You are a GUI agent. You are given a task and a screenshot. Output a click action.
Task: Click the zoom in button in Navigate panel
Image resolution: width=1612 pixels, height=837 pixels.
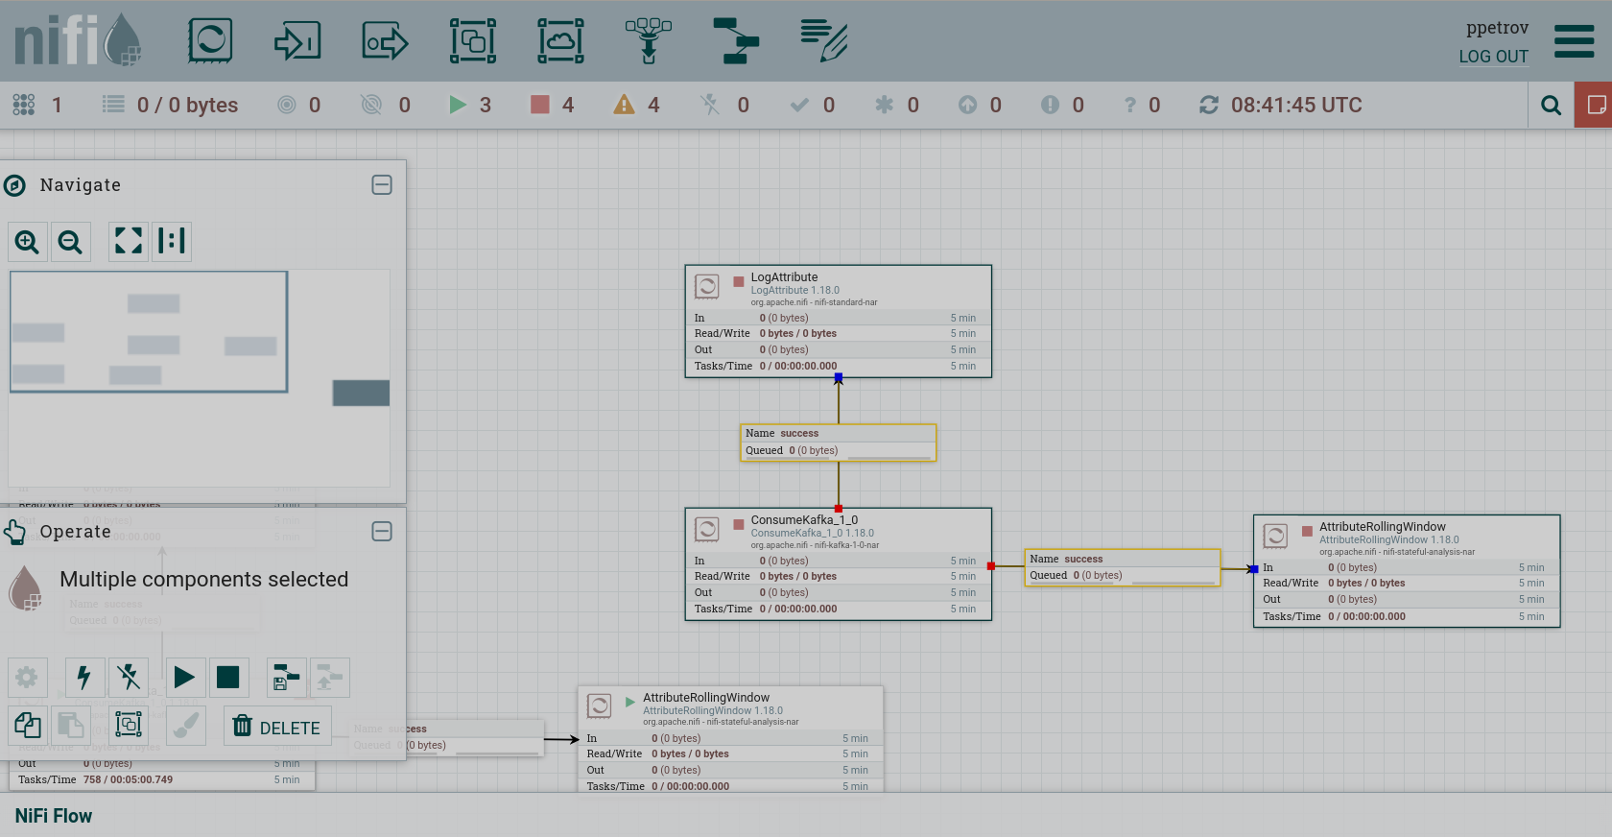coord(27,242)
